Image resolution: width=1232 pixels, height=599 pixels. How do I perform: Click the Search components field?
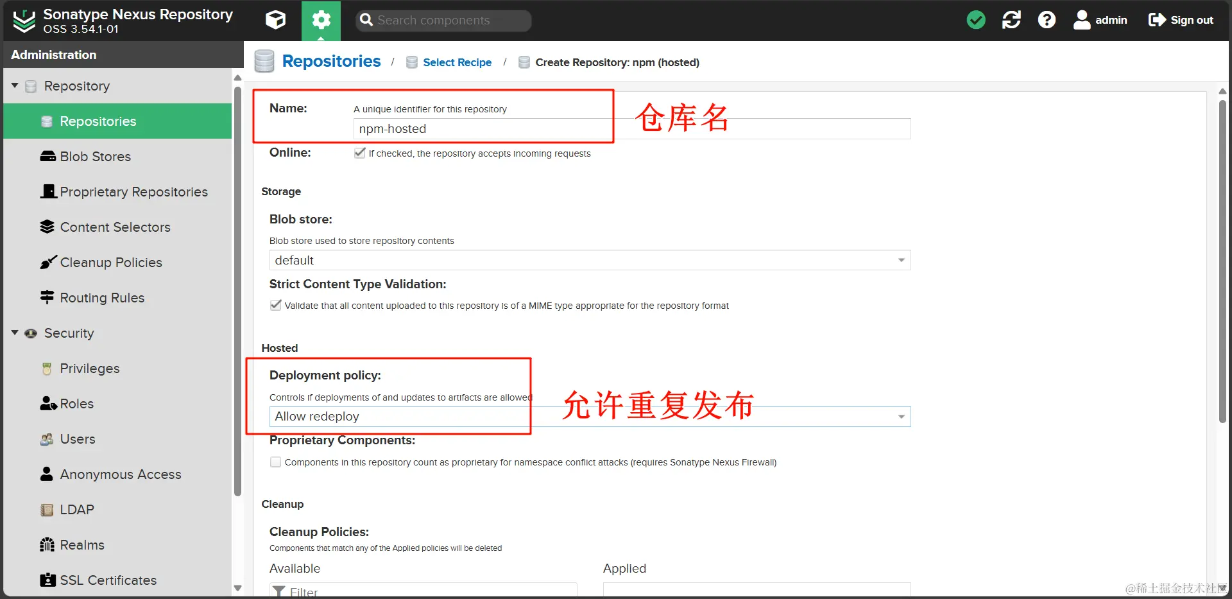443,21
